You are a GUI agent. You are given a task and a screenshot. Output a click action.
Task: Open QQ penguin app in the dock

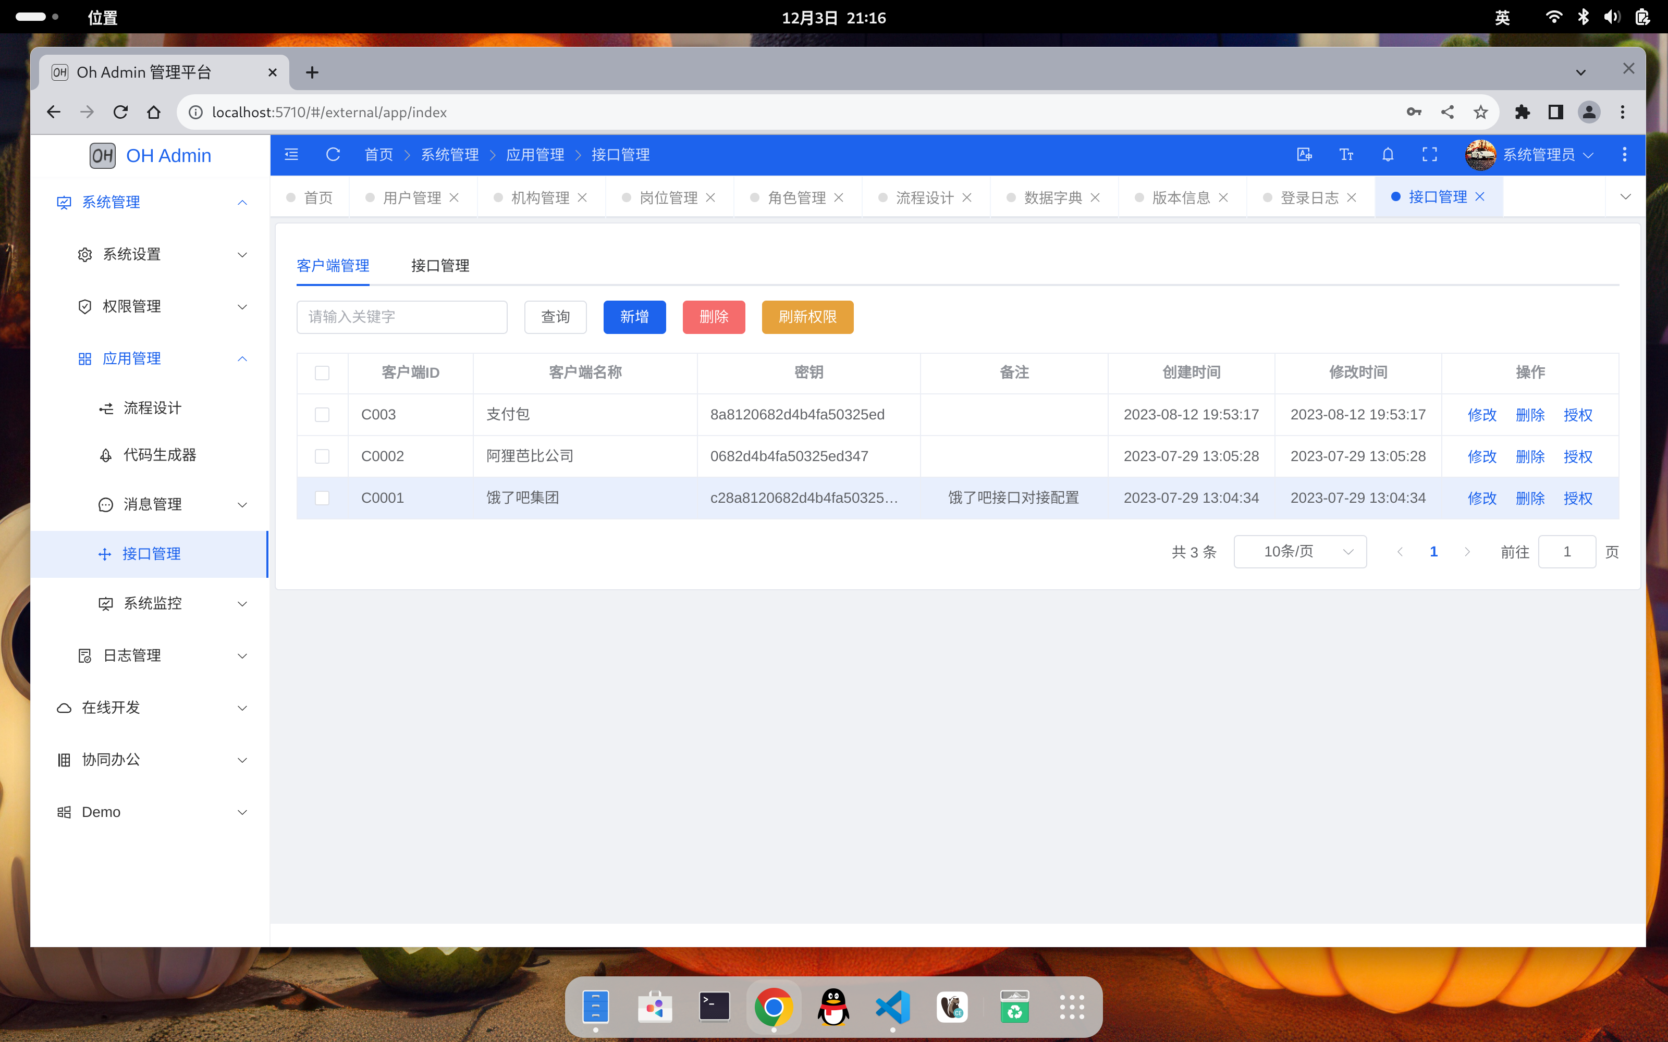click(x=833, y=1007)
